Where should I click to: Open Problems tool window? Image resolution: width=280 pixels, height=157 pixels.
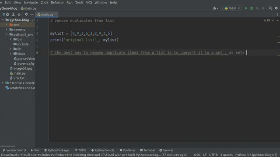point(127,150)
